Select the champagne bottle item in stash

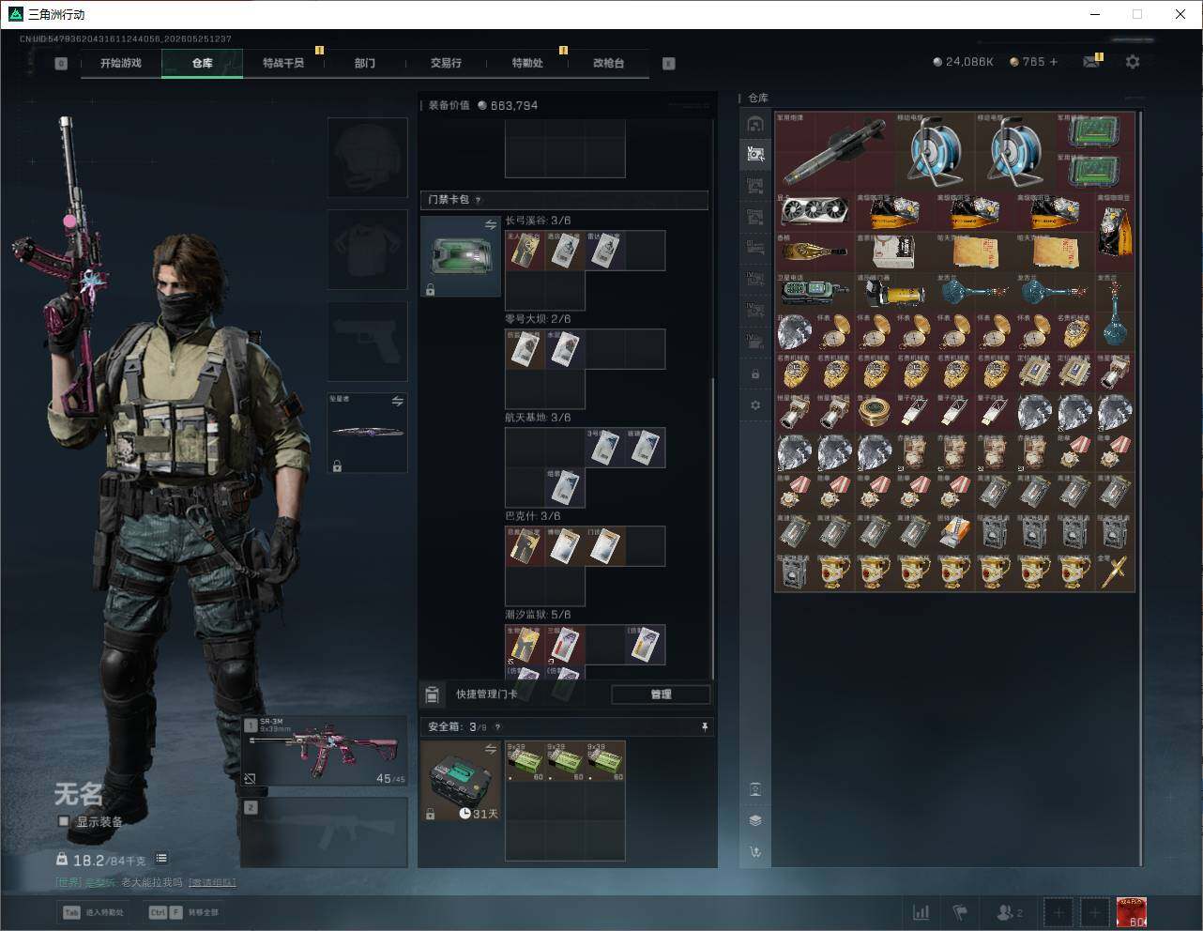click(815, 252)
